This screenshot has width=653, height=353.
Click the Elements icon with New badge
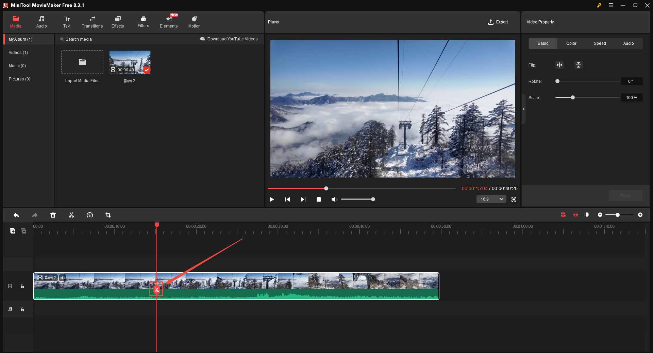tap(169, 21)
